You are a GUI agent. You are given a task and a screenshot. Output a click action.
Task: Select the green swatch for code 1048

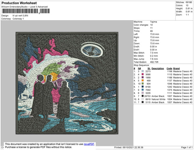pyautogui.click(x=143, y=84)
